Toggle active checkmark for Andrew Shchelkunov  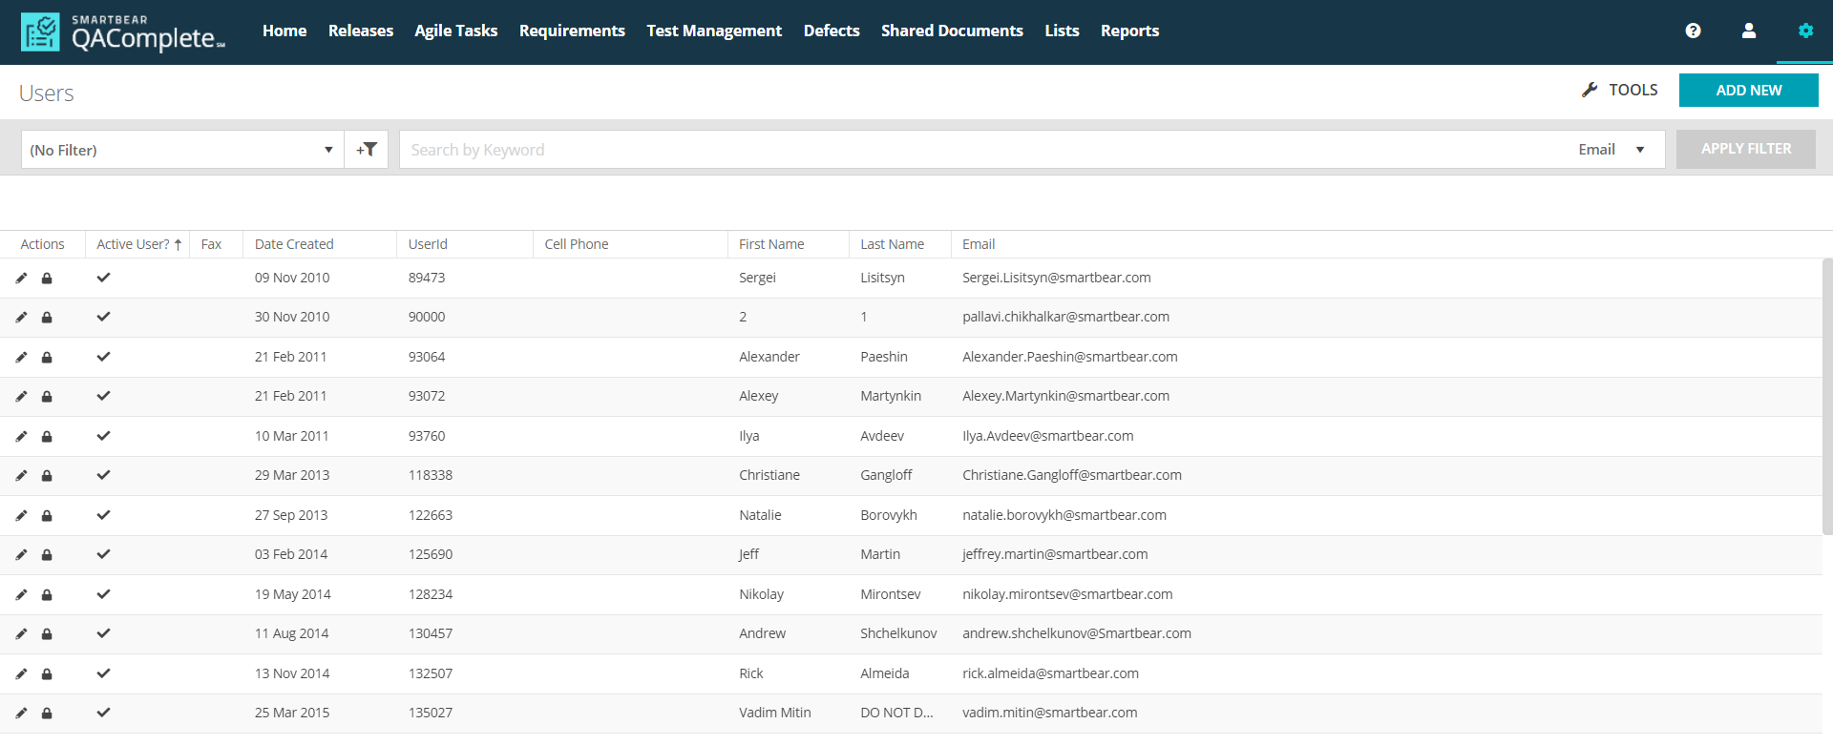(x=103, y=633)
